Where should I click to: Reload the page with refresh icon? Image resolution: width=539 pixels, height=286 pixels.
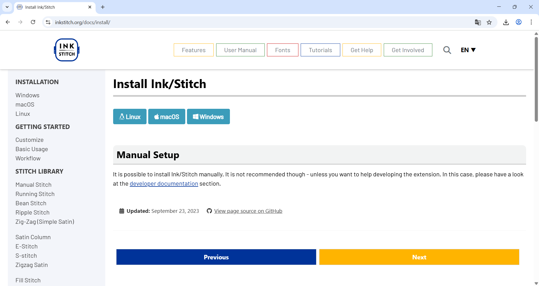[x=33, y=22]
